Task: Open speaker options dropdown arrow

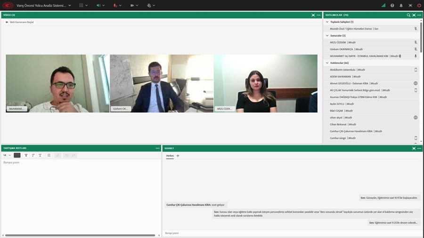Action: point(103,5)
